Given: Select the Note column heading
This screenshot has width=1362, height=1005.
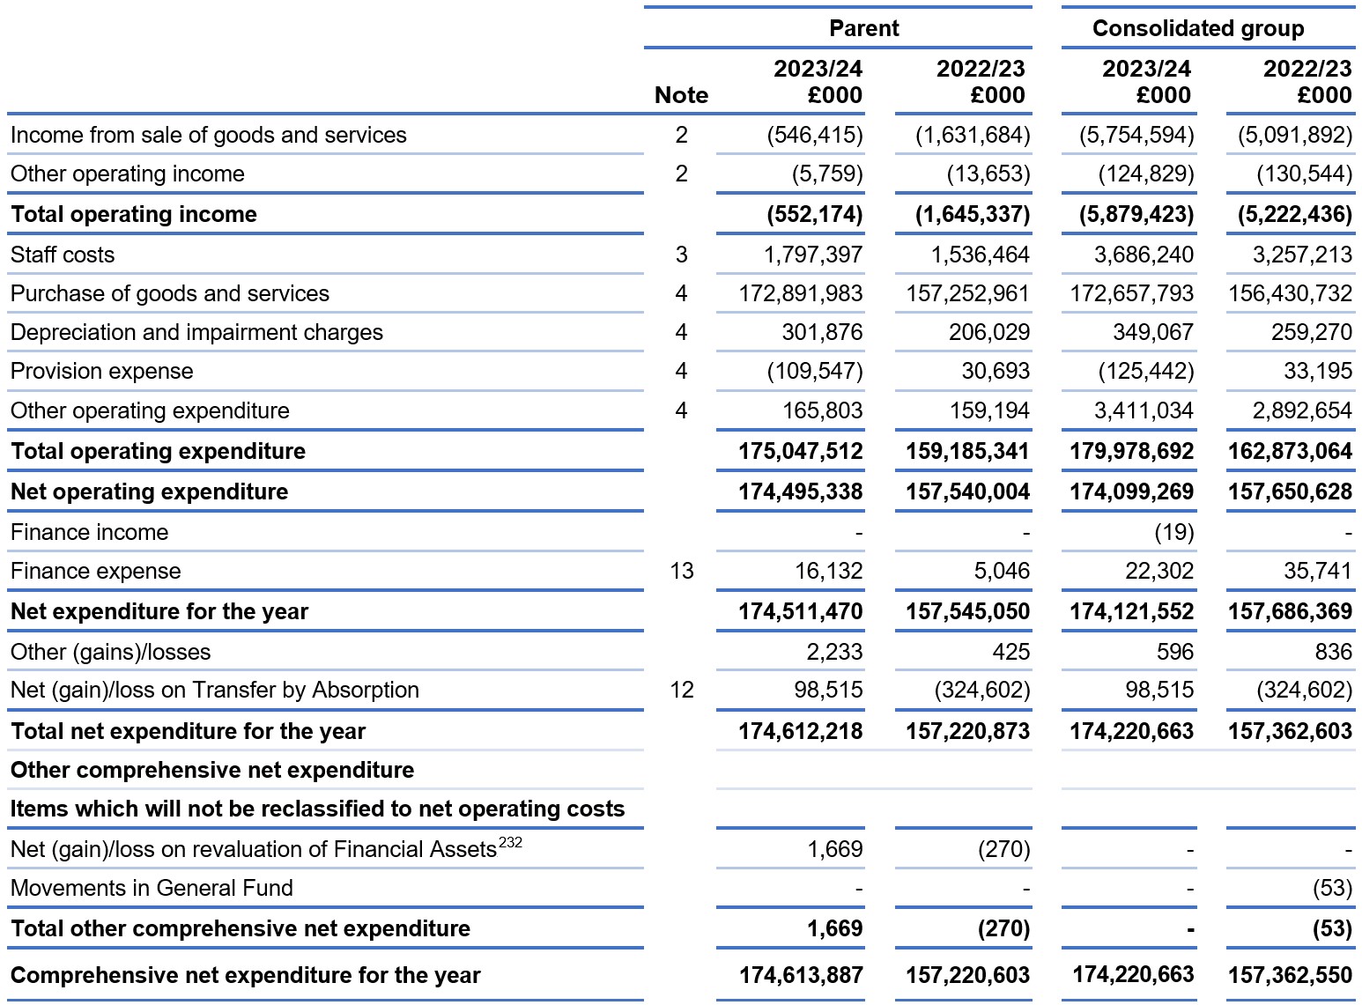Looking at the screenshot, I should click(x=681, y=95).
